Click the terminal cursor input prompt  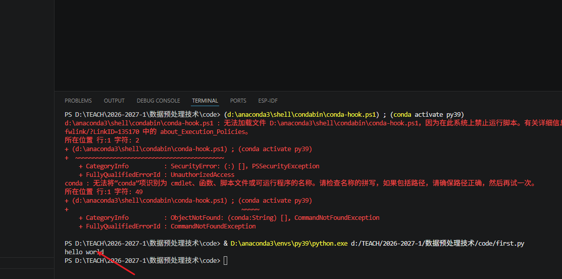tap(225, 261)
